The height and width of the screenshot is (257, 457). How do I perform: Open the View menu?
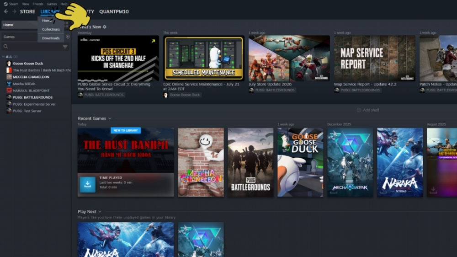[26, 4]
